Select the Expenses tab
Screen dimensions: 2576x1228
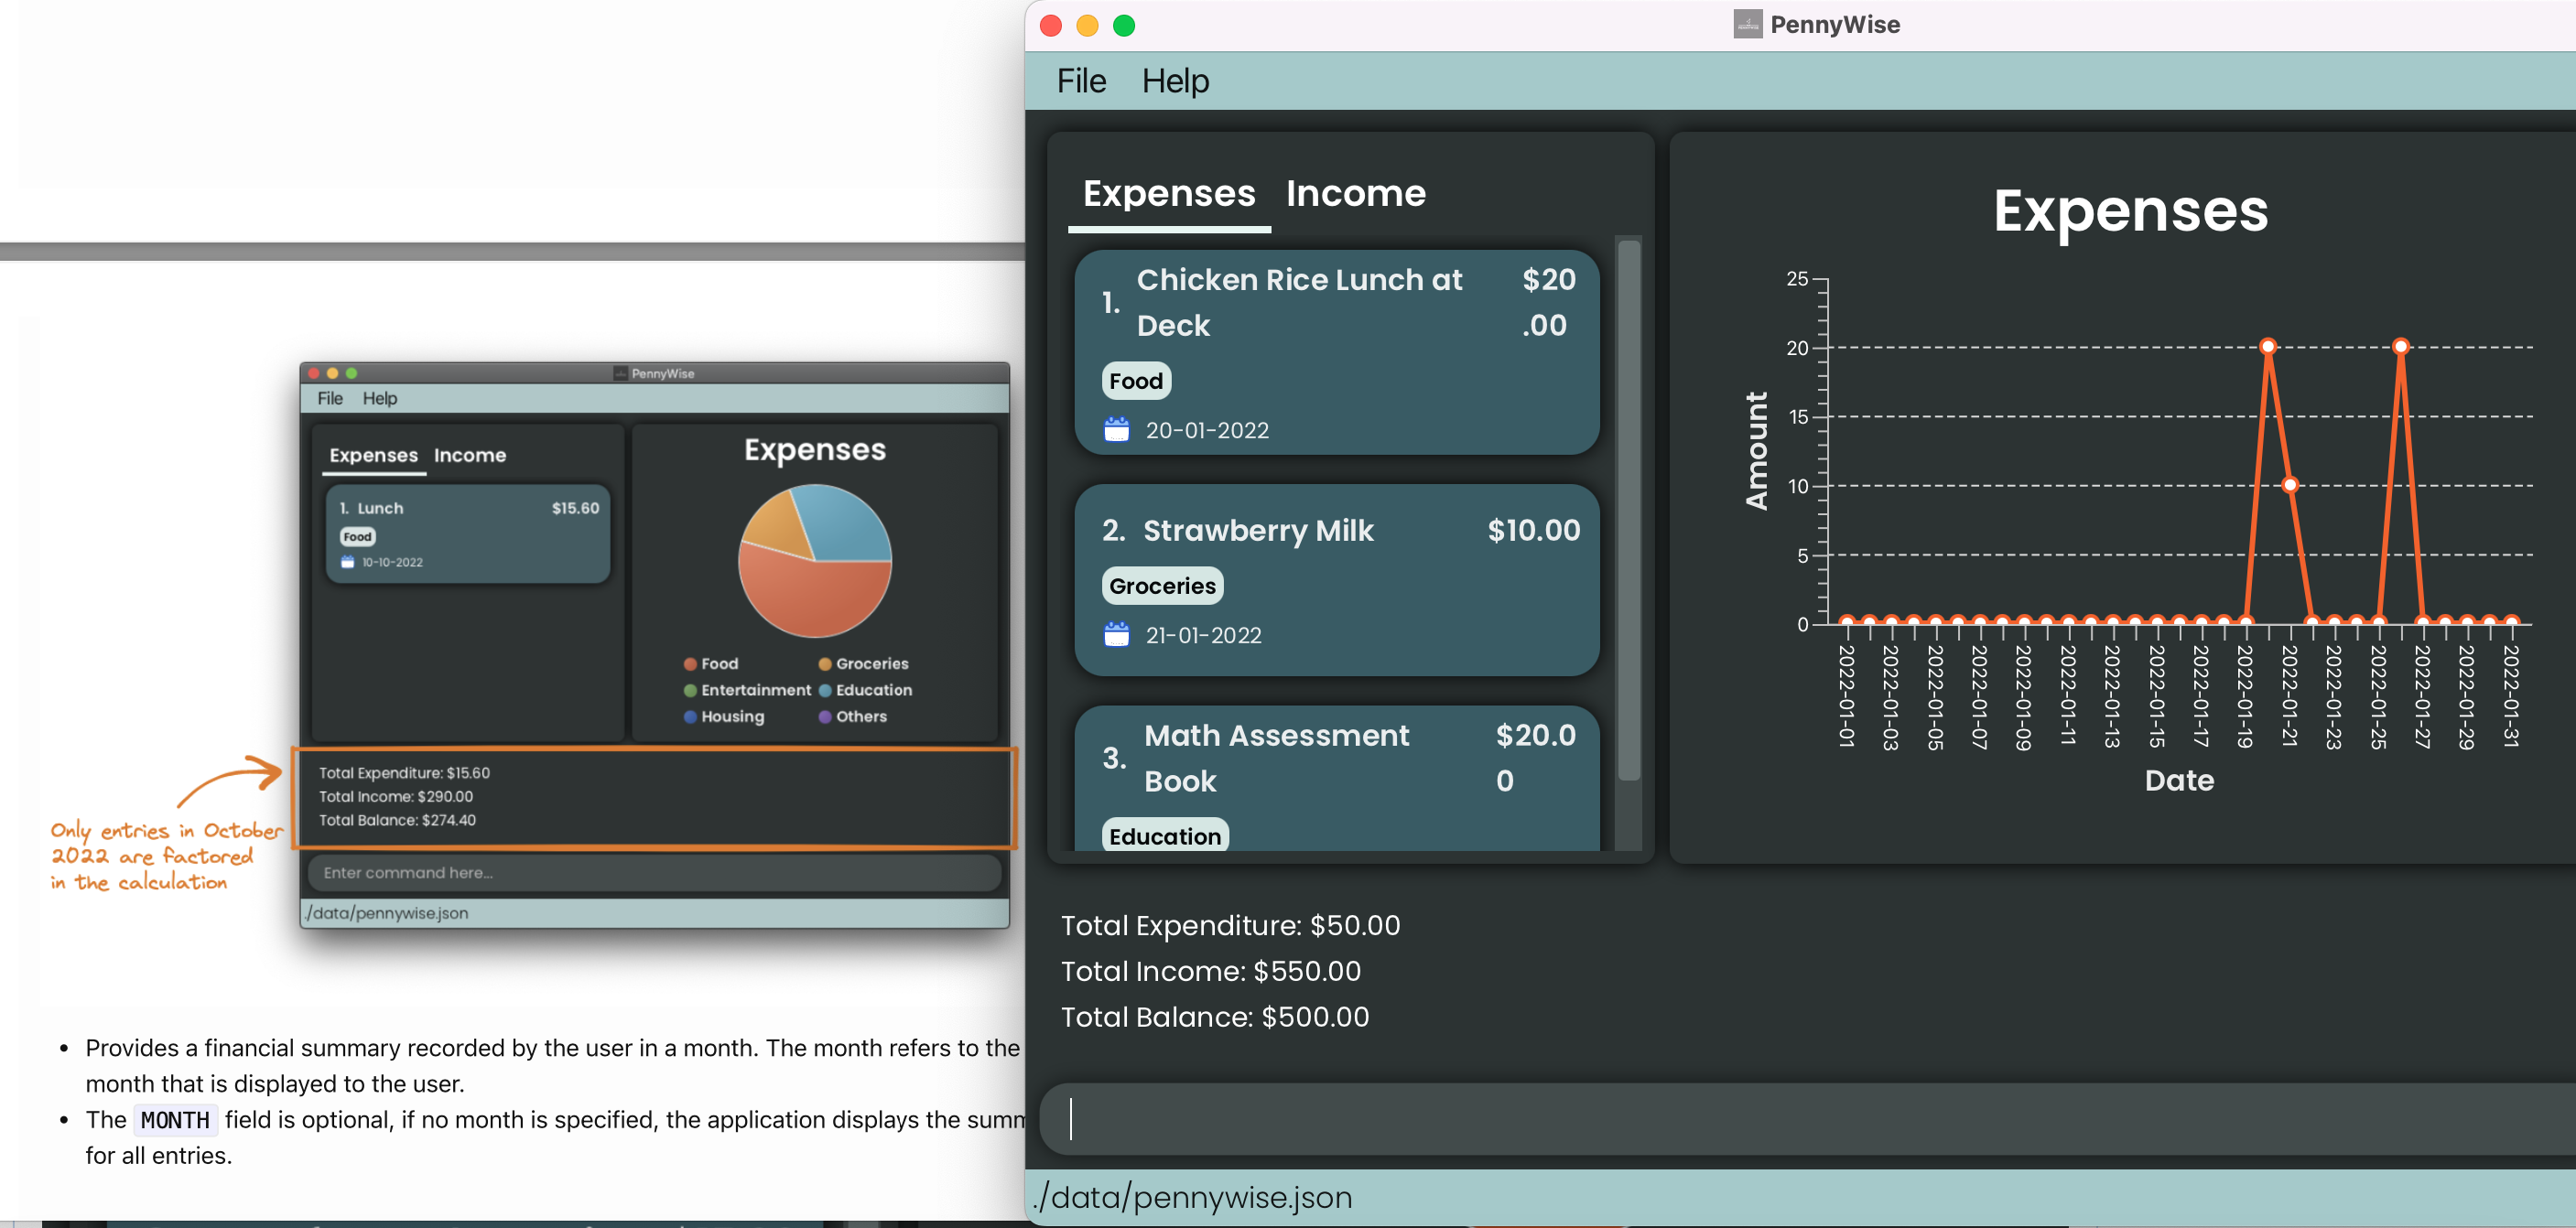tap(1168, 193)
